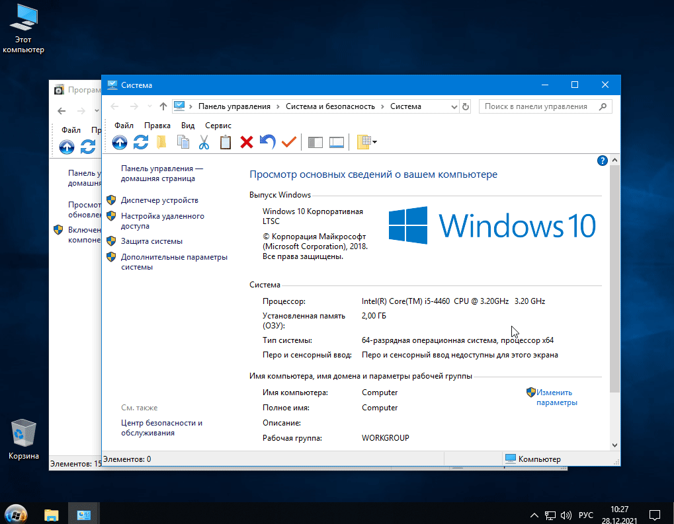
Task: Click the vertical scrollbar thumb
Action: 614,279
